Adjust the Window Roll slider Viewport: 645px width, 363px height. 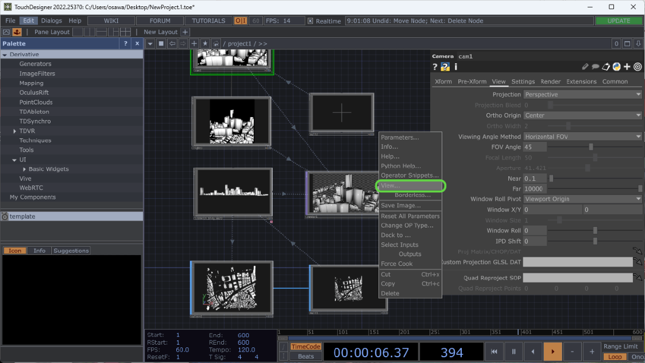pyautogui.click(x=595, y=230)
